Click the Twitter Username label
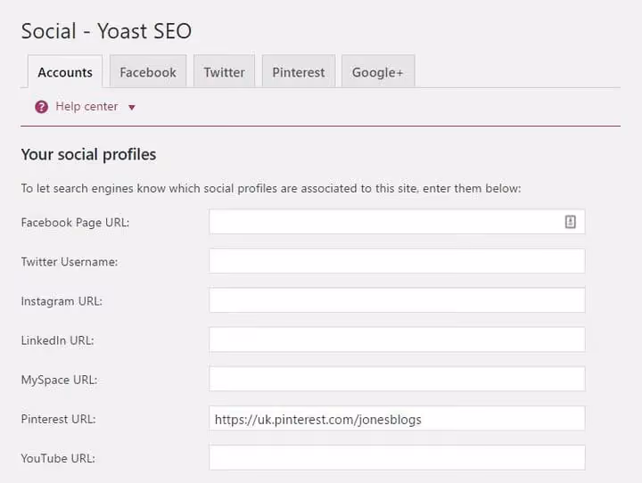Viewport: 642px width, 483px height. (x=70, y=262)
